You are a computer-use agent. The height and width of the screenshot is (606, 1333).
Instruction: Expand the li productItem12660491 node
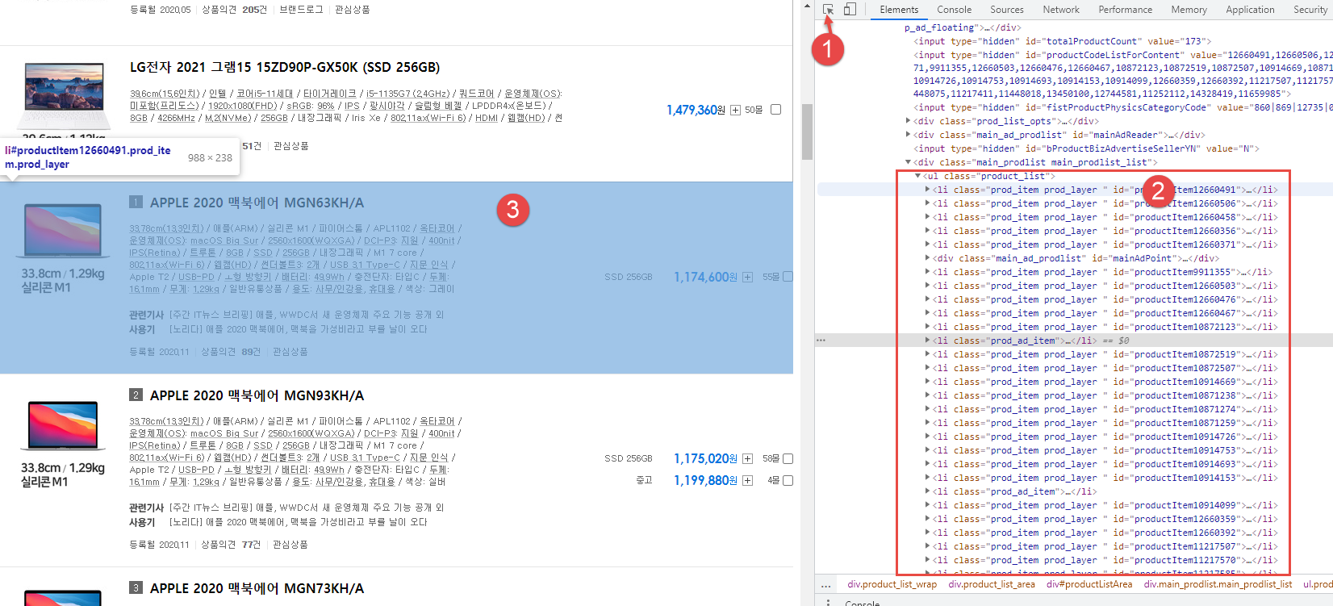[927, 190]
